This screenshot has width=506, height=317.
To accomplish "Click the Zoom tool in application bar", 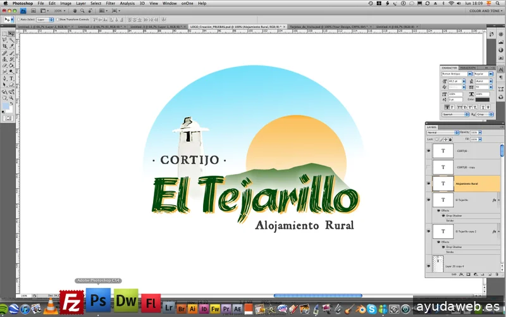I will coord(82,11).
